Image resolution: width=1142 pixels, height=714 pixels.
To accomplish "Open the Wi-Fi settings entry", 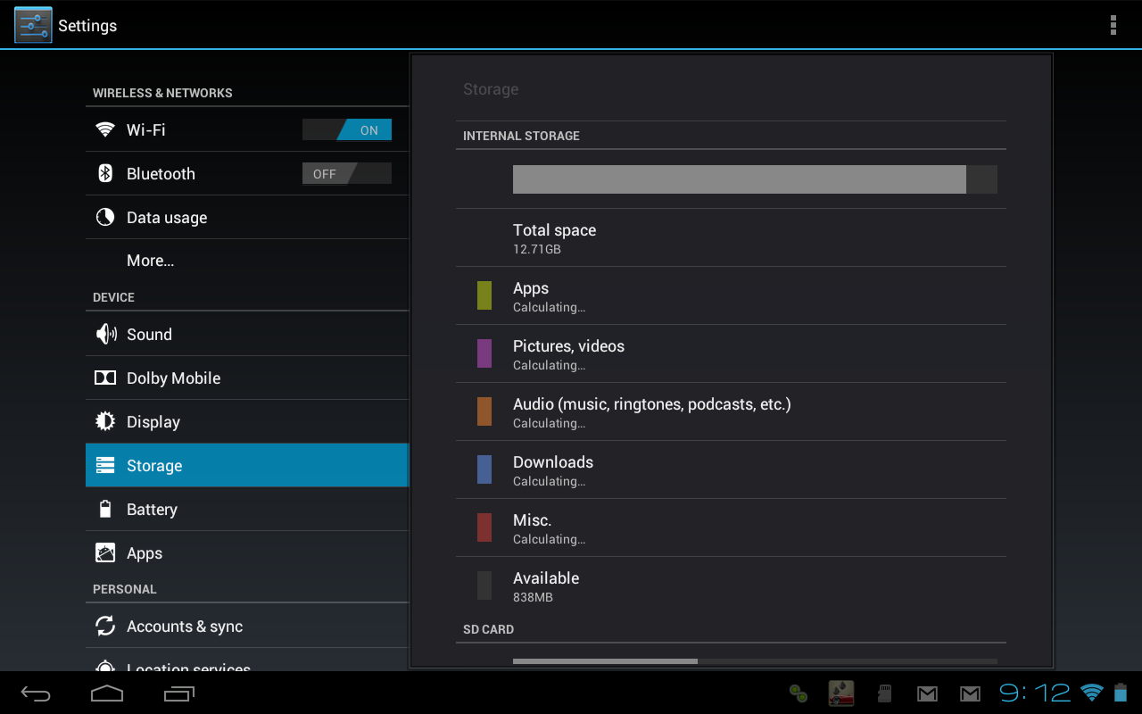I will click(247, 129).
